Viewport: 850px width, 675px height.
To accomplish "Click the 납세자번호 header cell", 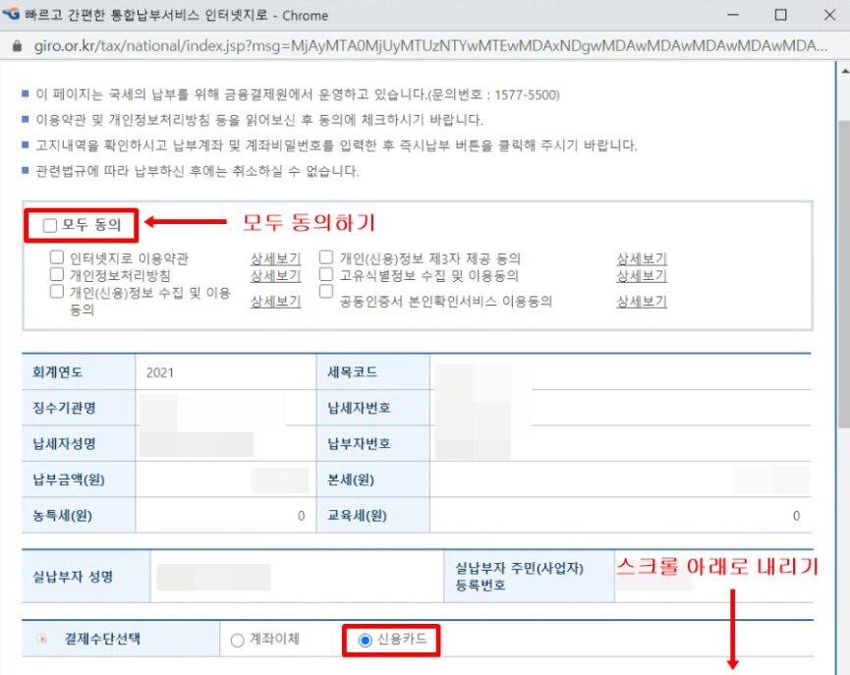I will pyautogui.click(x=373, y=408).
